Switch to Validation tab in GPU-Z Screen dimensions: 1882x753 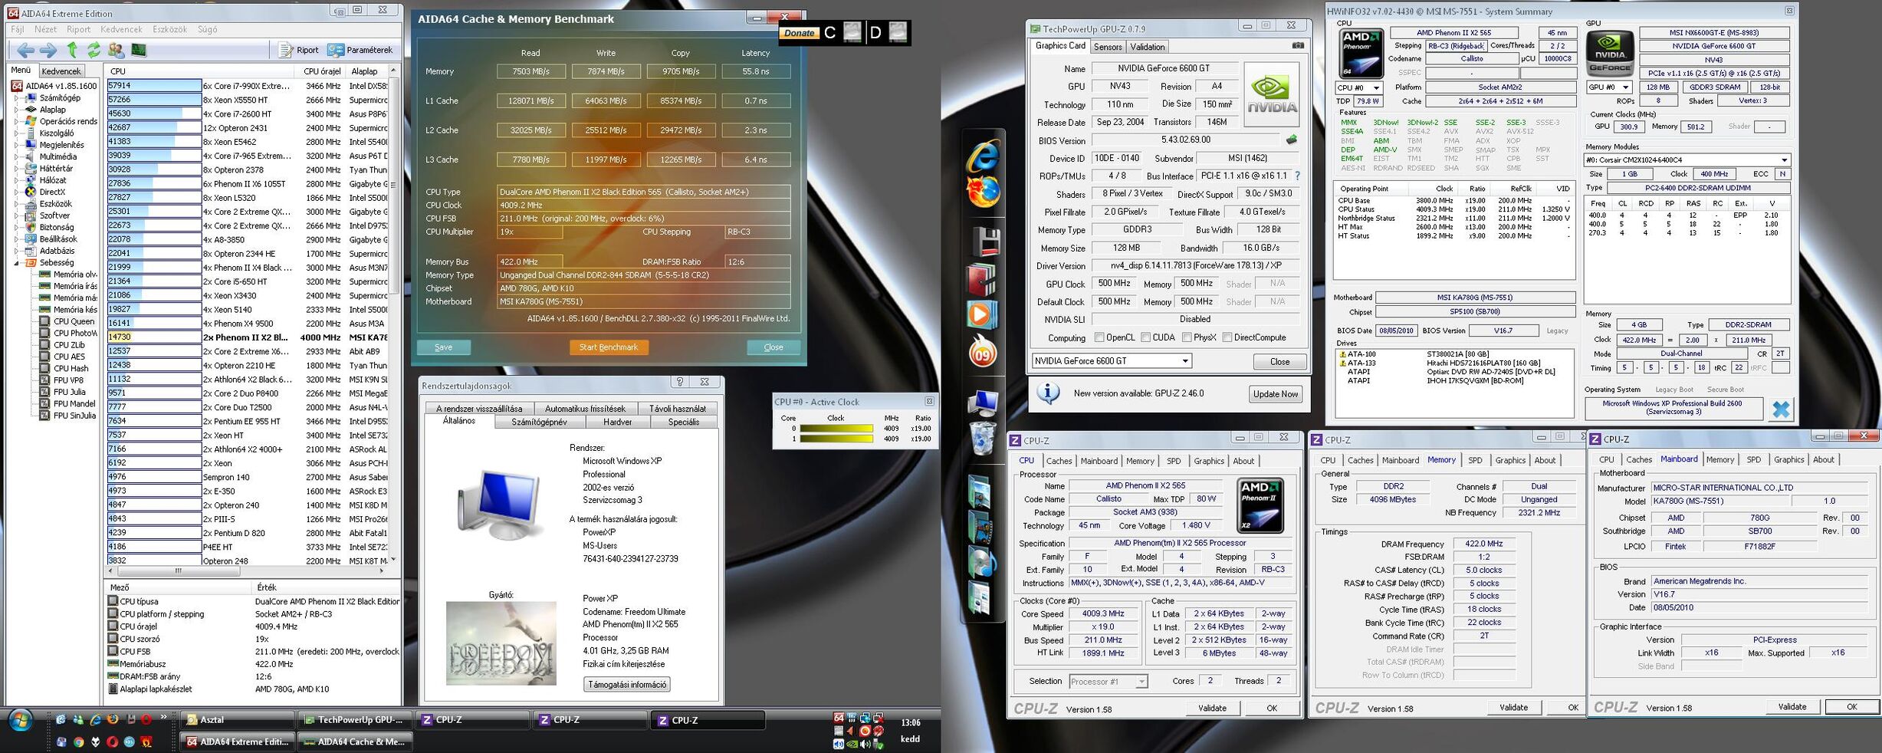tap(1148, 47)
